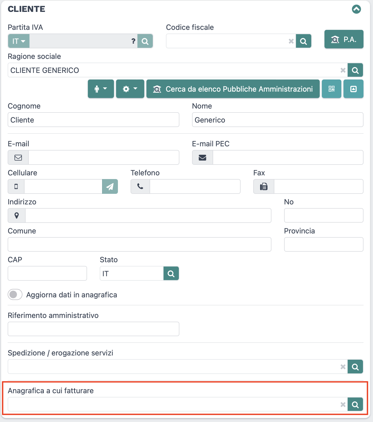Click the search icon next to Partita IVA
Viewport: 373px width, 422px height.
pyautogui.click(x=145, y=41)
